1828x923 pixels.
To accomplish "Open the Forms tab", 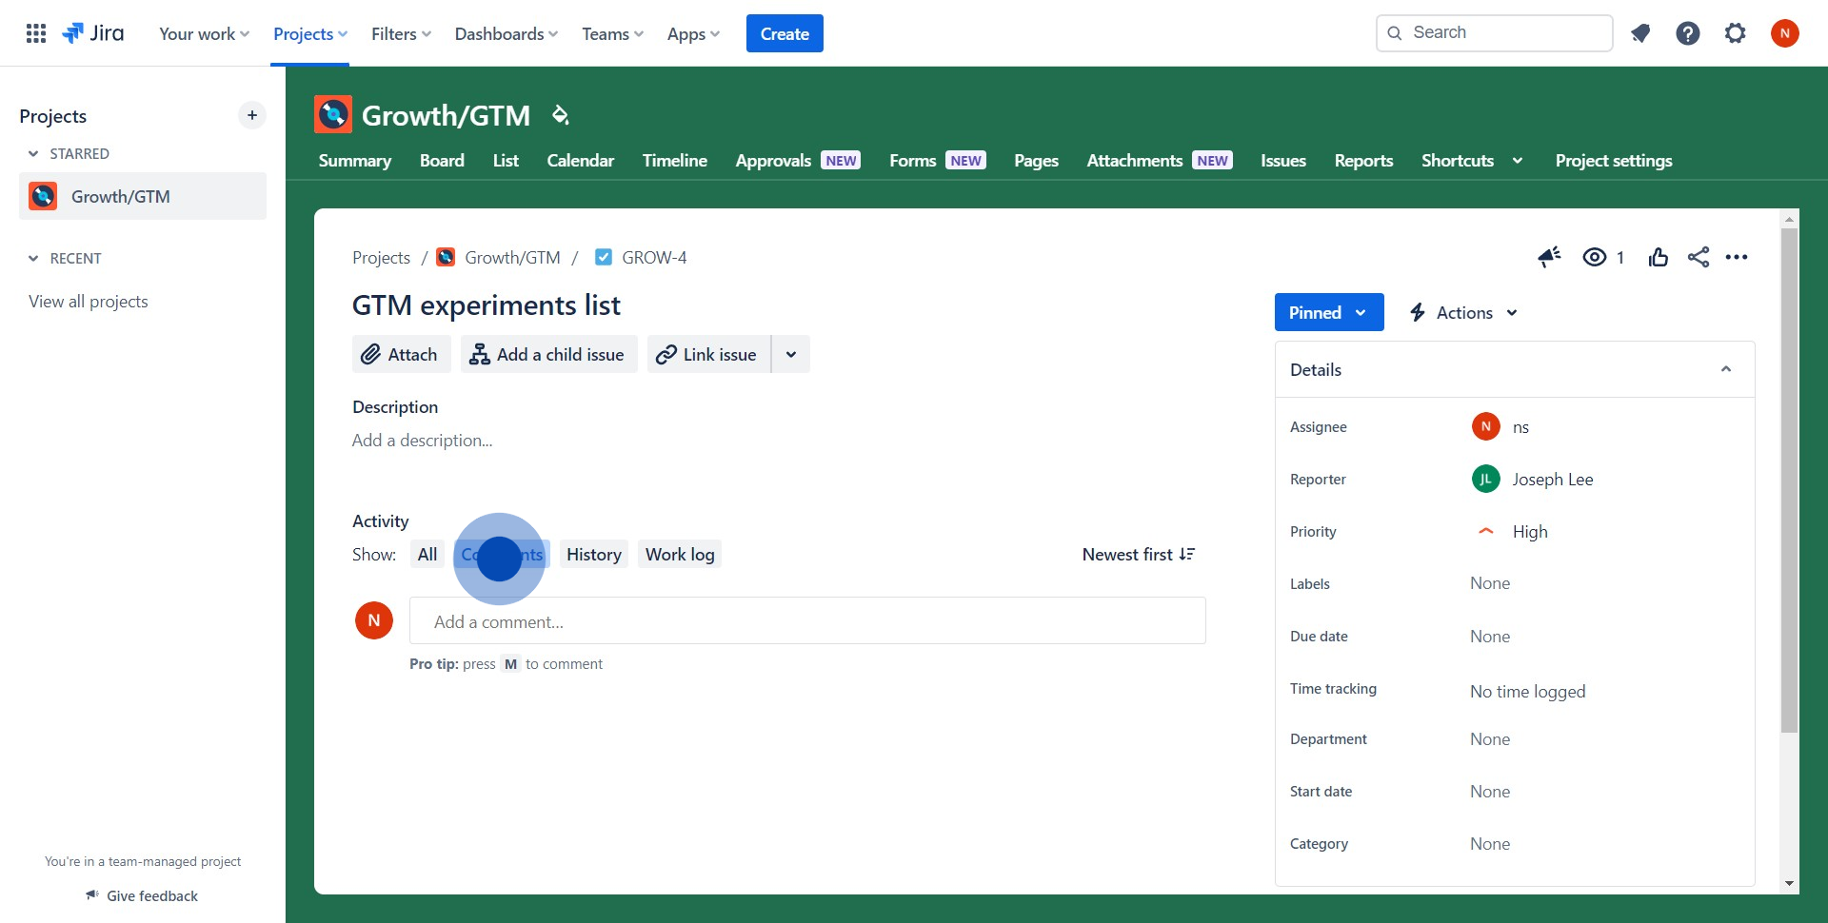I will (938, 161).
